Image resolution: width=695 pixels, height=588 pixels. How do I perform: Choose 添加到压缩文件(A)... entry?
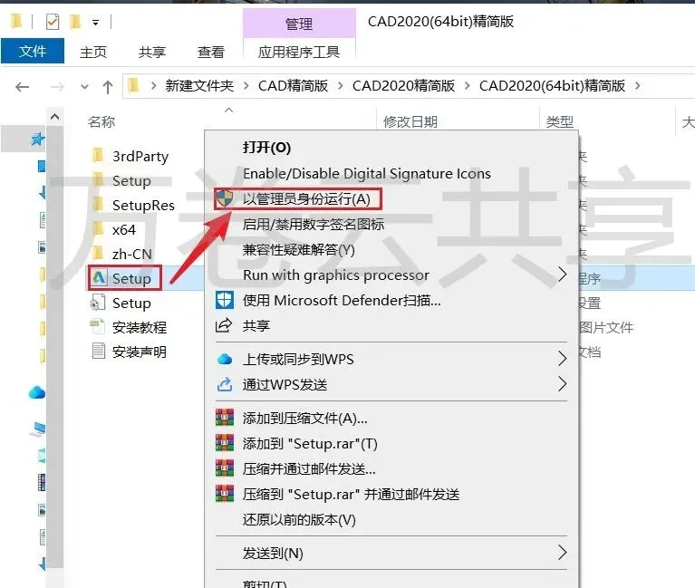click(x=305, y=418)
